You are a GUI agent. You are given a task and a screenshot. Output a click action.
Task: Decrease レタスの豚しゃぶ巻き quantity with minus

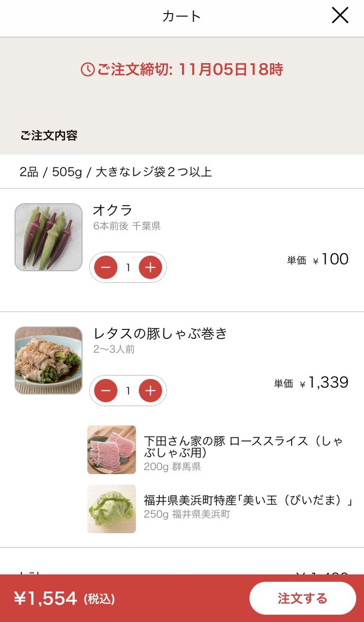(x=106, y=391)
